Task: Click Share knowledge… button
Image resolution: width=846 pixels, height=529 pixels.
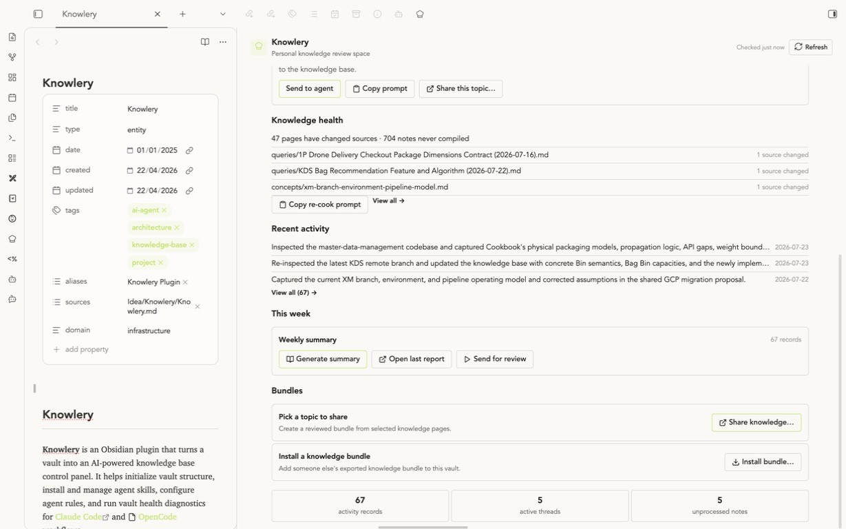Action: tap(757, 423)
